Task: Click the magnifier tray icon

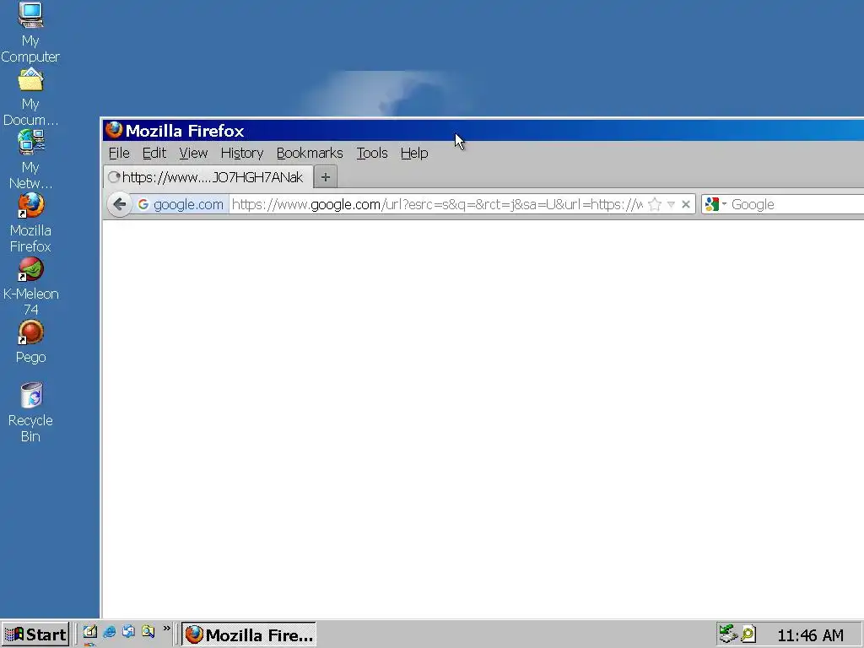Action: coord(748,634)
